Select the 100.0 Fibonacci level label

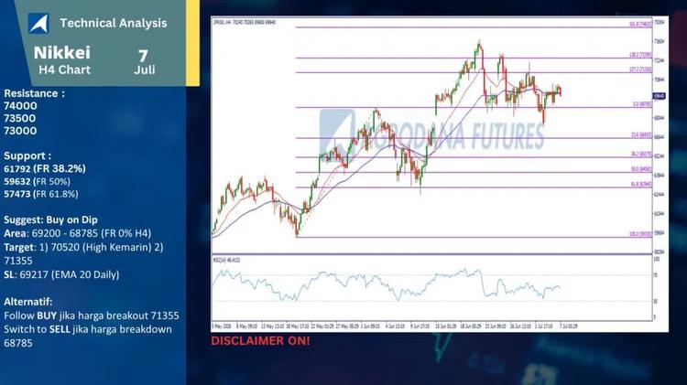click(640, 234)
